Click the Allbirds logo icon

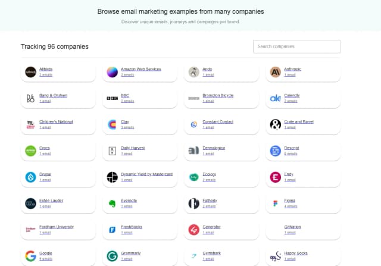tap(30, 72)
